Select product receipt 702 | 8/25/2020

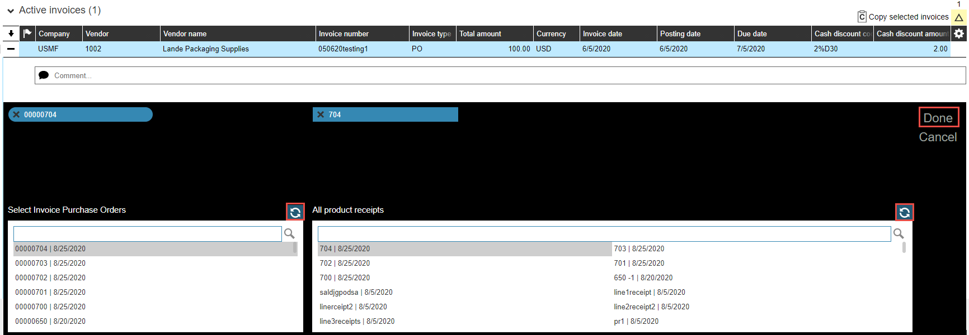pos(465,264)
